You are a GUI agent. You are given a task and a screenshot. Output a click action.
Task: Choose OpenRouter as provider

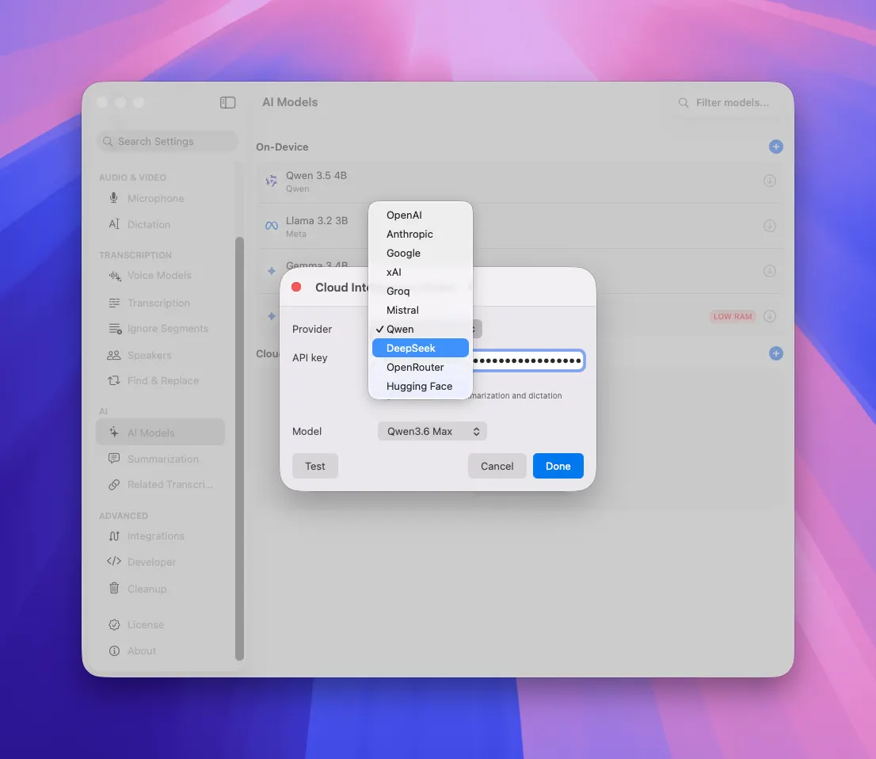420,367
